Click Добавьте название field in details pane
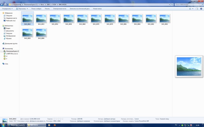 (x=83, y=121)
